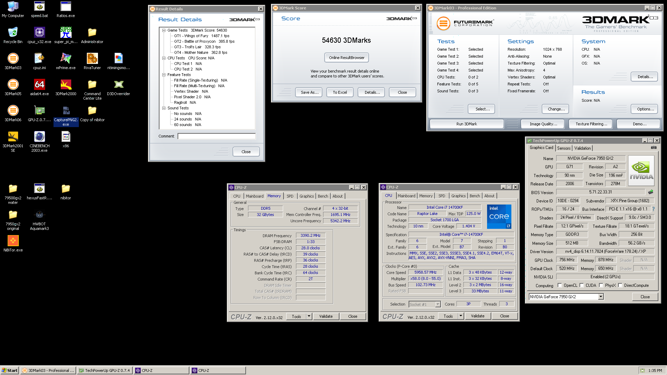
Task: Open Mainboard tab in CPU-Z CPU window
Action: tap(406, 196)
